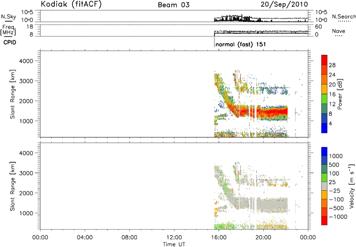Click the "Kodiak (fitACF)" plot title

[71, 4]
